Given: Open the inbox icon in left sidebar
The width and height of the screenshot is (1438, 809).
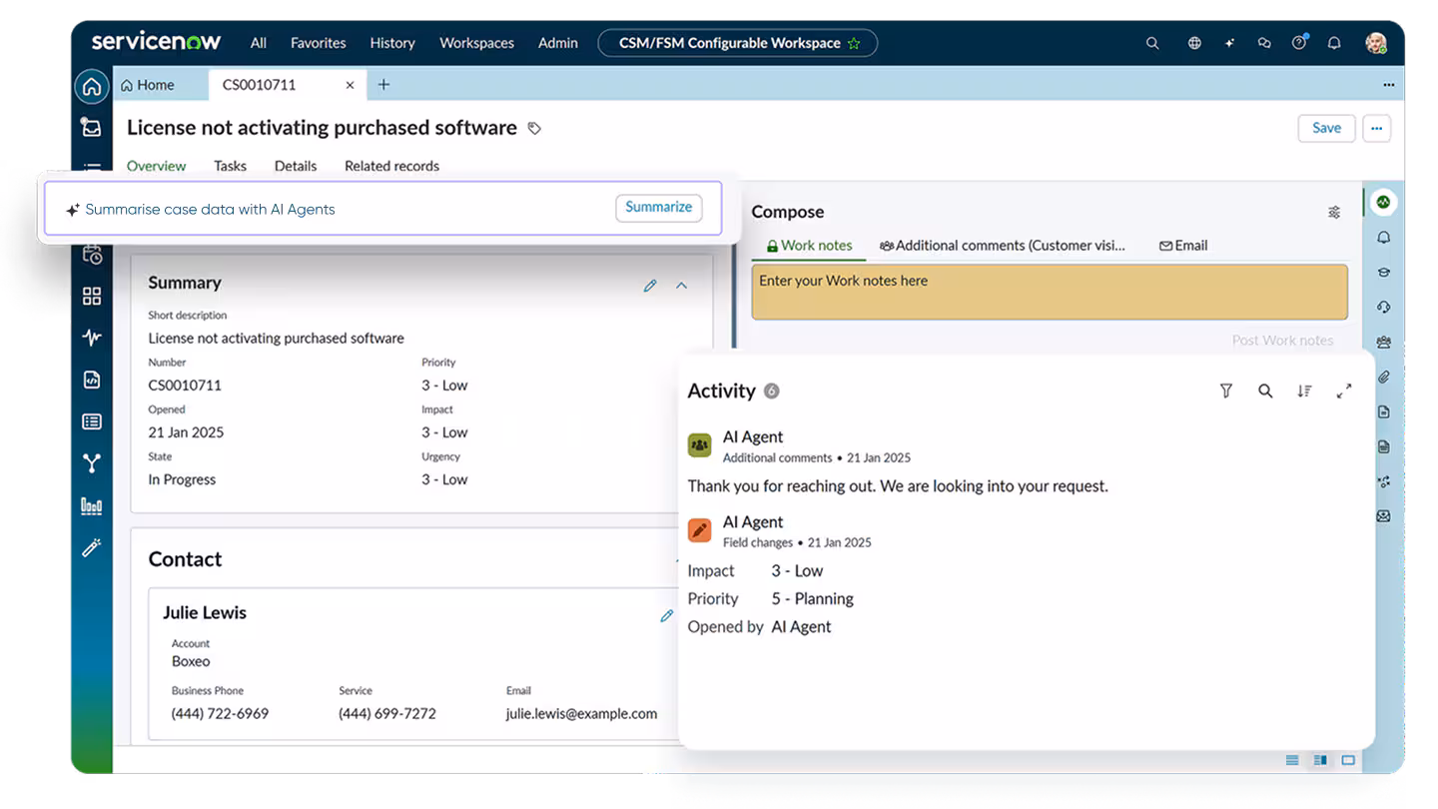Looking at the screenshot, I should coord(92,127).
